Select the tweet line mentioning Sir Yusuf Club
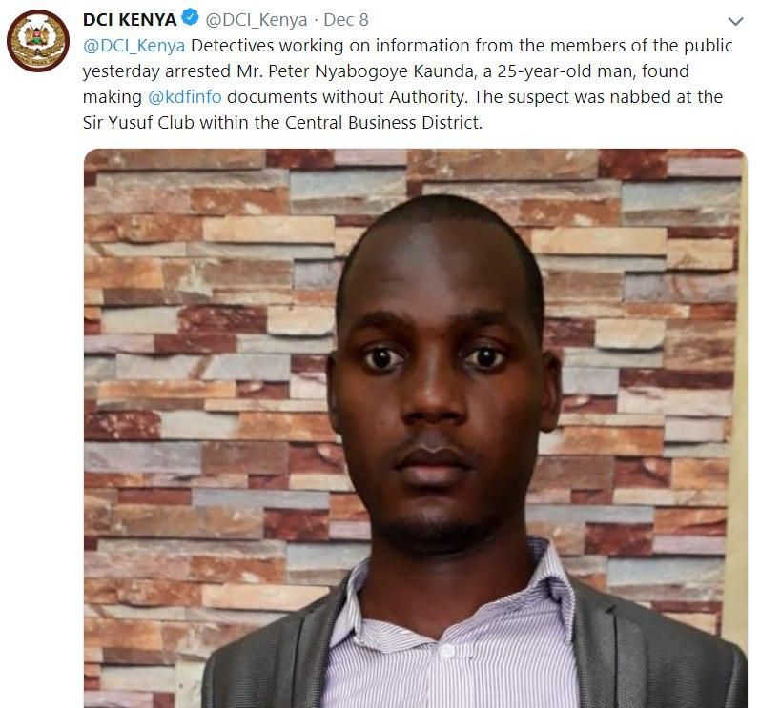 282,123
